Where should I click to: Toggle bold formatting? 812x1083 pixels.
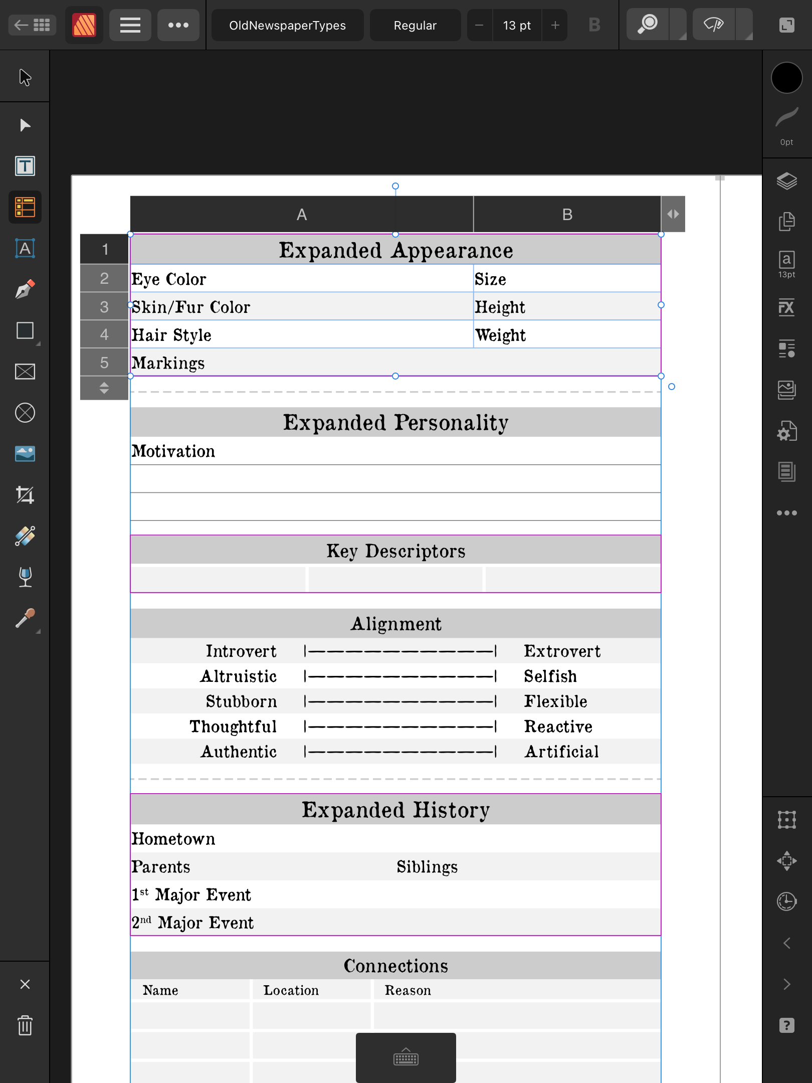pyautogui.click(x=594, y=25)
